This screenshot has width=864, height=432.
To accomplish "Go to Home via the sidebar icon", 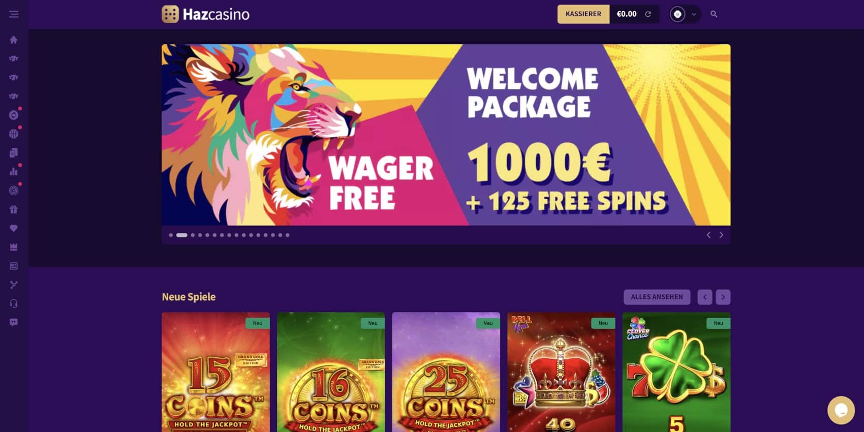I will click(x=14, y=40).
